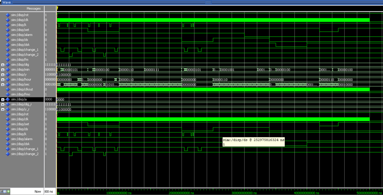Click the blue diamond icon beside sim:/disp/hour
Screen dimensions: 383x195
click(x=7, y=80)
